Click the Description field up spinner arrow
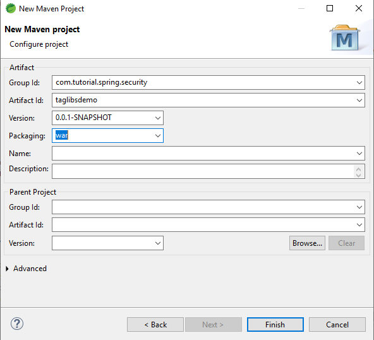 point(358,169)
